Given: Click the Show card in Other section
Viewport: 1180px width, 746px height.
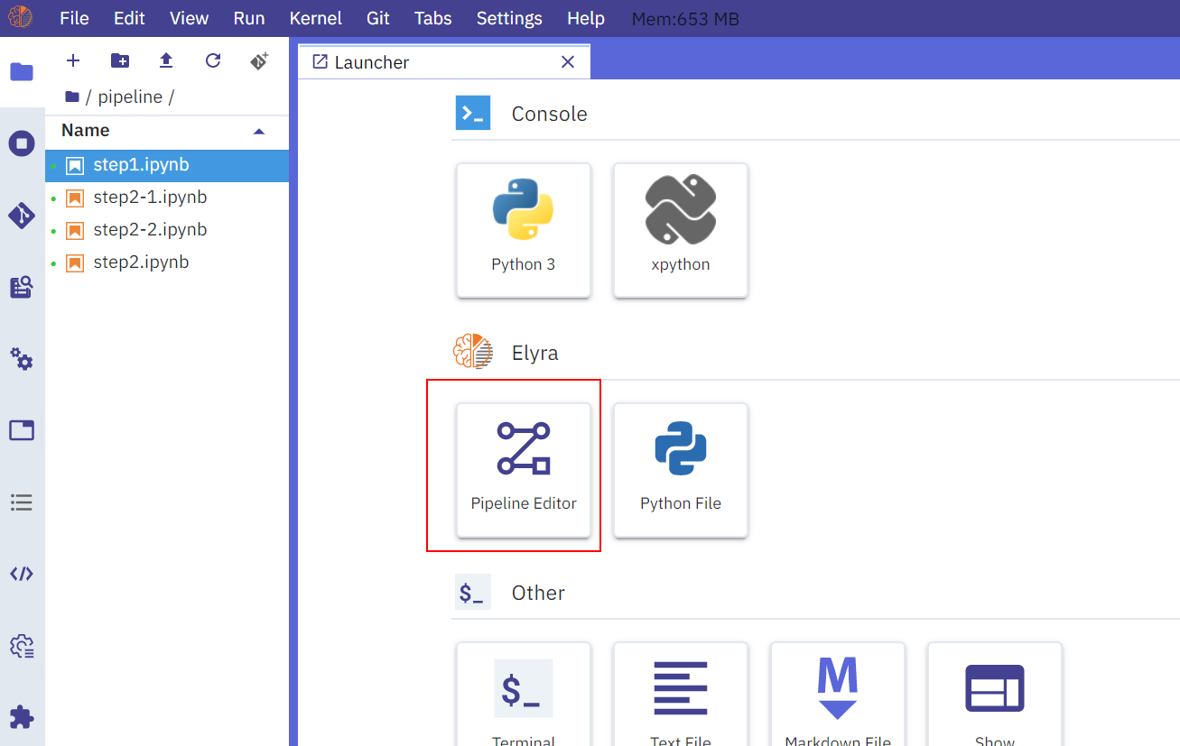Looking at the screenshot, I should [x=995, y=694].
